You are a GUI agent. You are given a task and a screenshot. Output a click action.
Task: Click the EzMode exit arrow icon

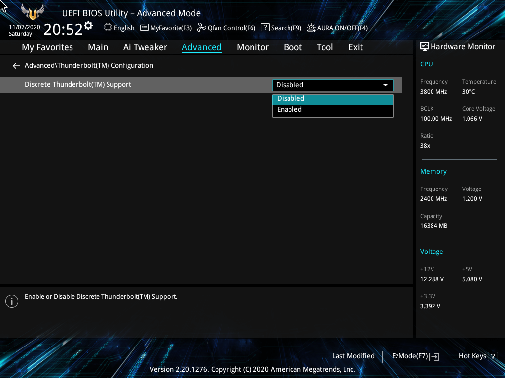pyautogui.click(x=435, y=356)
